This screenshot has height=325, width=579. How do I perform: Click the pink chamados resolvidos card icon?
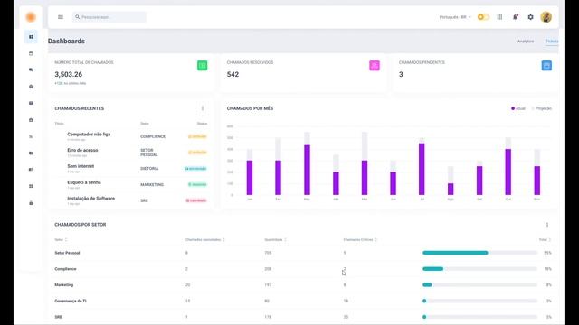(x=375, y=66)
